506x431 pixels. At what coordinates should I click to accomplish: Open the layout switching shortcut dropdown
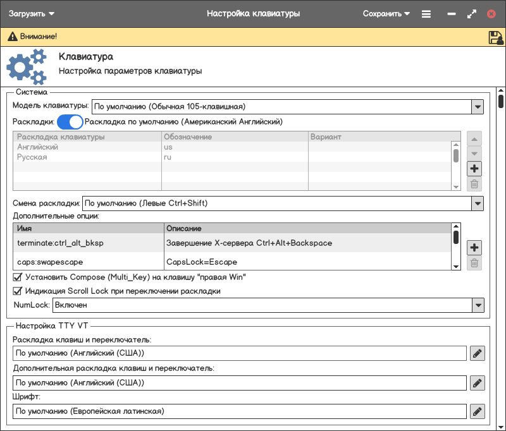(478, 203)
